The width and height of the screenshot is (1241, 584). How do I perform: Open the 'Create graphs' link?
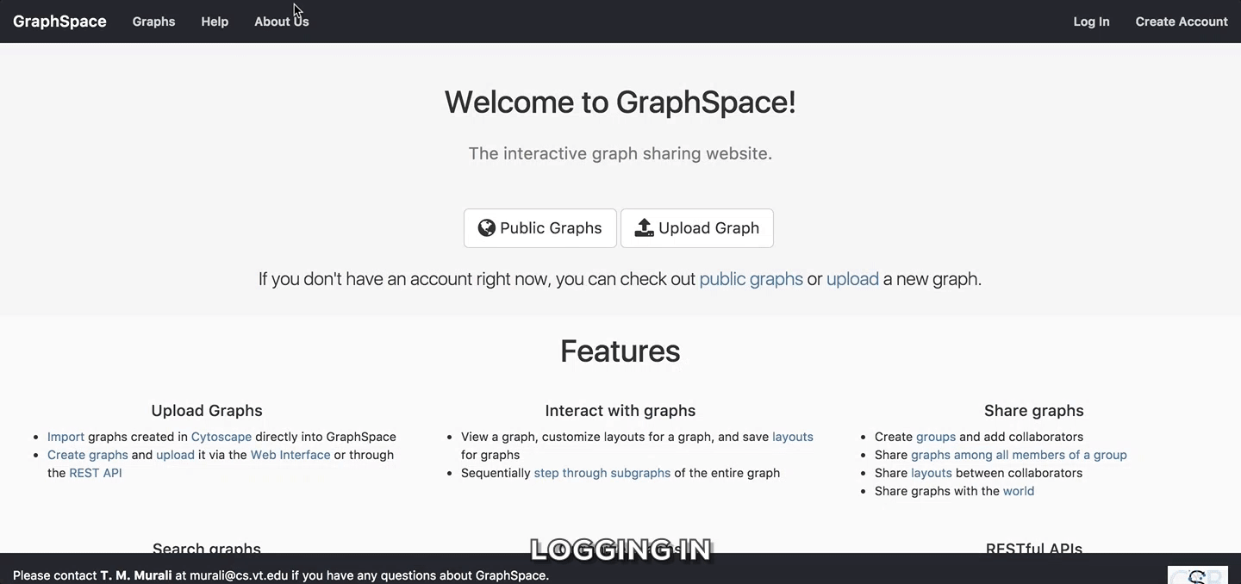tap(88, 455)
